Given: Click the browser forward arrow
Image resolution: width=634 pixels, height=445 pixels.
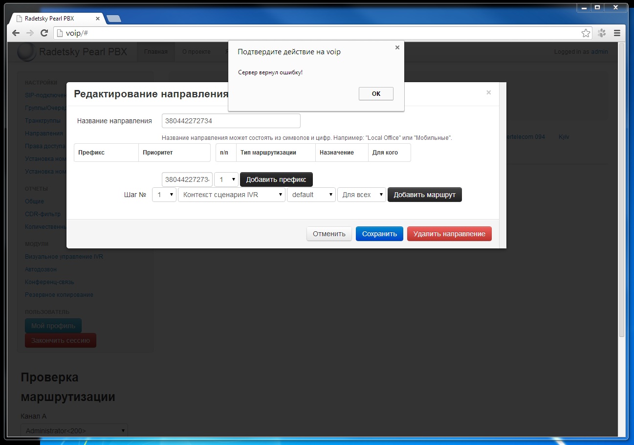Looking at the screenshot, I should [x=30, y=33].
